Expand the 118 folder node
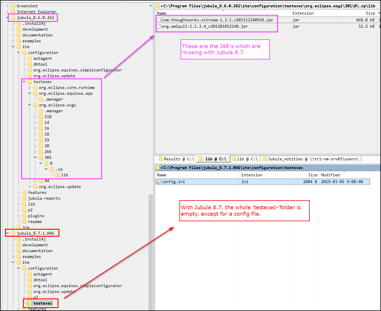The height and width of the screenshot is (311, 381). [35, 117]
